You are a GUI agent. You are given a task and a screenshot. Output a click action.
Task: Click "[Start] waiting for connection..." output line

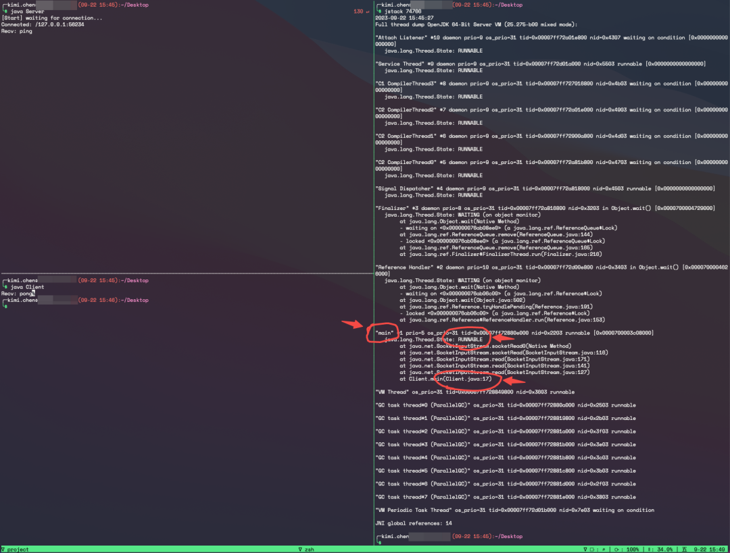click(51, 18)
